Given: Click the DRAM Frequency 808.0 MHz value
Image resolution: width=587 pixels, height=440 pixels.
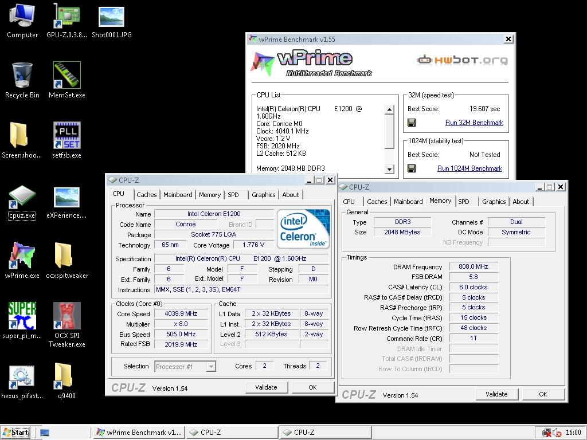Looking at the screenshot, I should (x=473, y=266).
